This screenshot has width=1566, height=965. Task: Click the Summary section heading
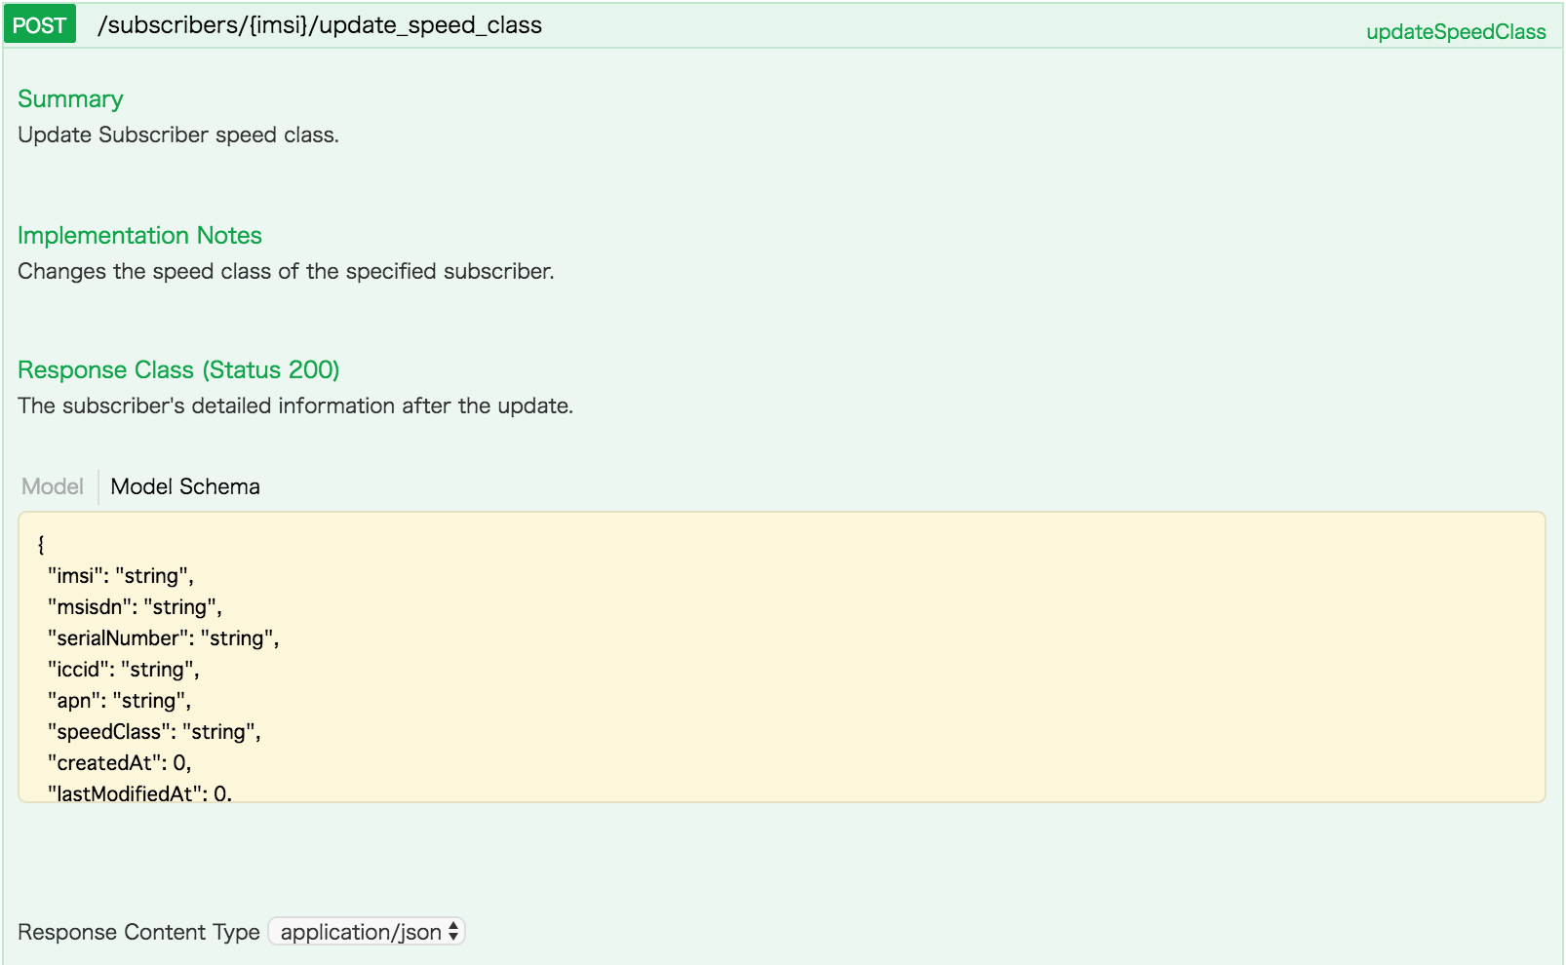point(69,98)
